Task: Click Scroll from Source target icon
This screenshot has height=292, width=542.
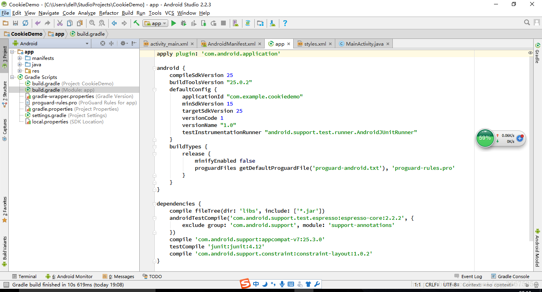Action: tap(103, 43)
